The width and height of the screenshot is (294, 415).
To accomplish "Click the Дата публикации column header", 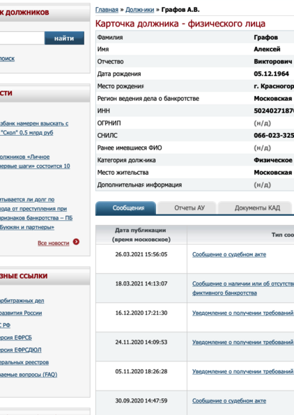I will [141, 235].
